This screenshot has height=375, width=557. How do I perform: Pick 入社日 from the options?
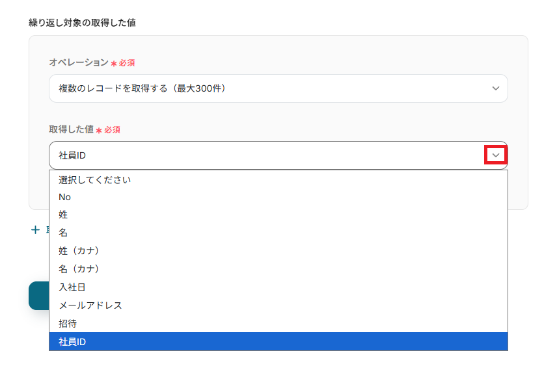72,287
